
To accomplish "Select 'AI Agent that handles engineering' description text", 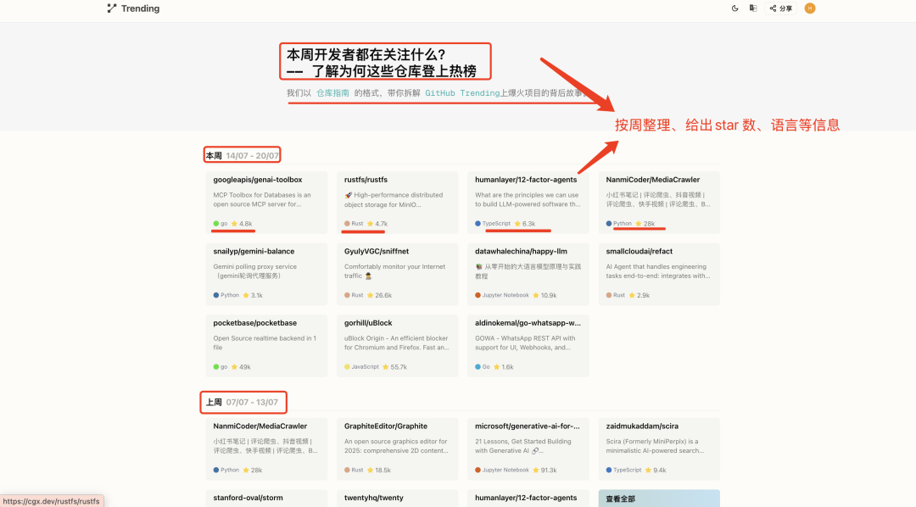I will coord(656,267).
